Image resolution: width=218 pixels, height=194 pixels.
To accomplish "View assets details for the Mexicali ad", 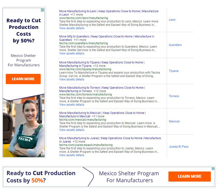I will tap(72, 130).
